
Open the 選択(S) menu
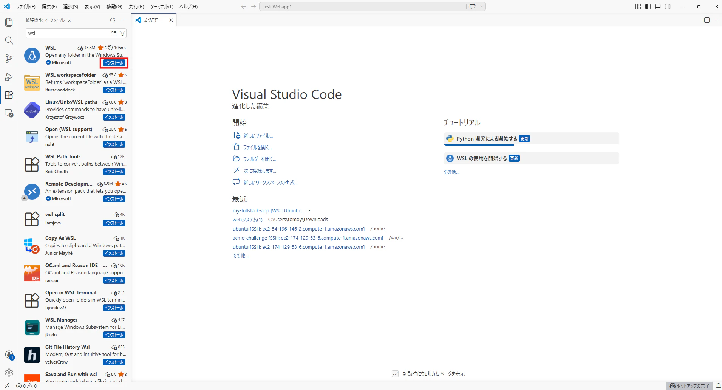pos(71,6)
